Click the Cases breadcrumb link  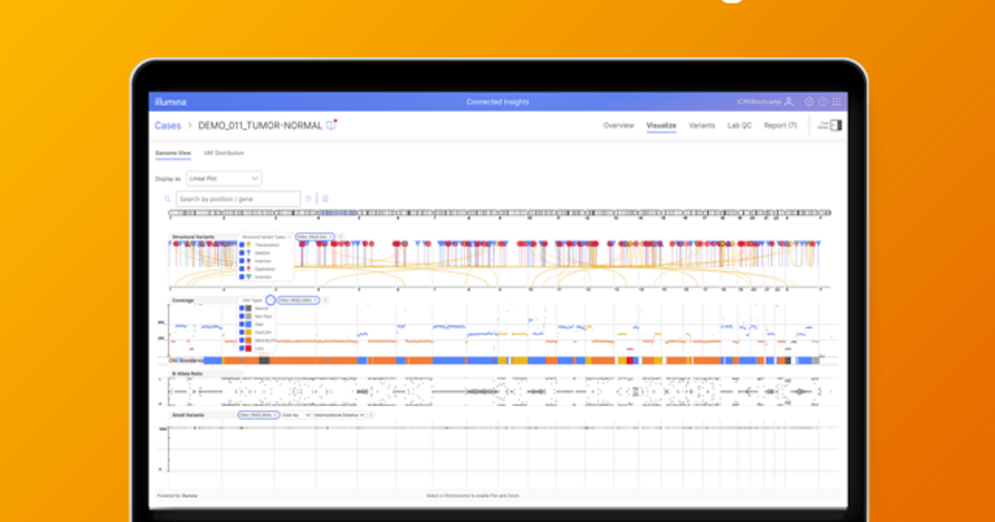coord(167,125)
